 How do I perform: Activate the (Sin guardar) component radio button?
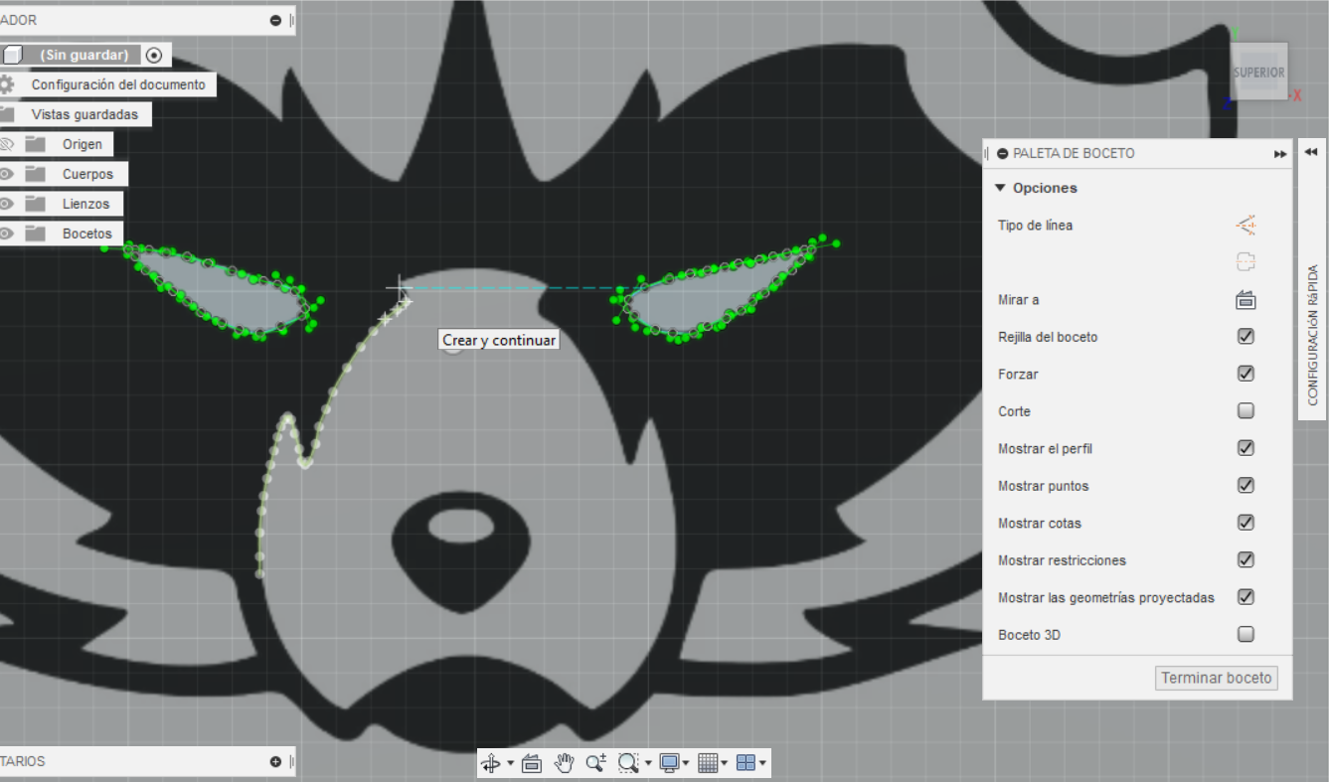pyautogui.click(x=153, y=56)
